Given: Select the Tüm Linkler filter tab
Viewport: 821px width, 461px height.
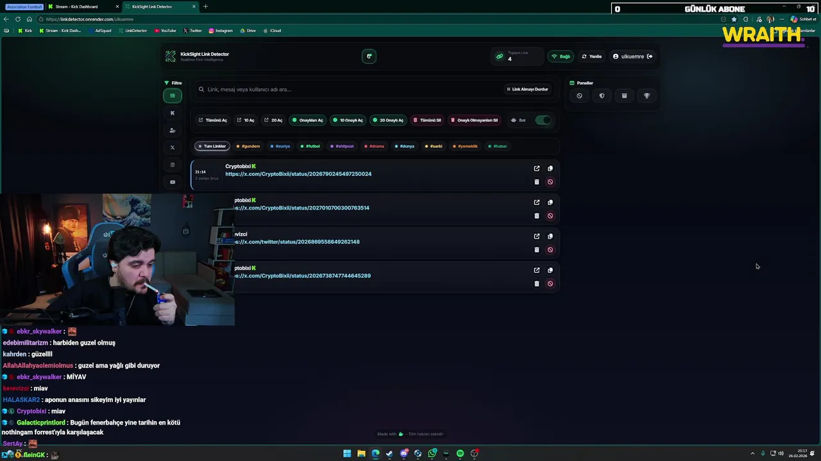Looking at the screenshot, I should 212,146.
